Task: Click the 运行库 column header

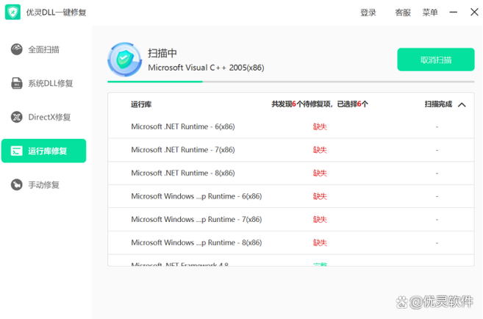Action: (141, 104)
